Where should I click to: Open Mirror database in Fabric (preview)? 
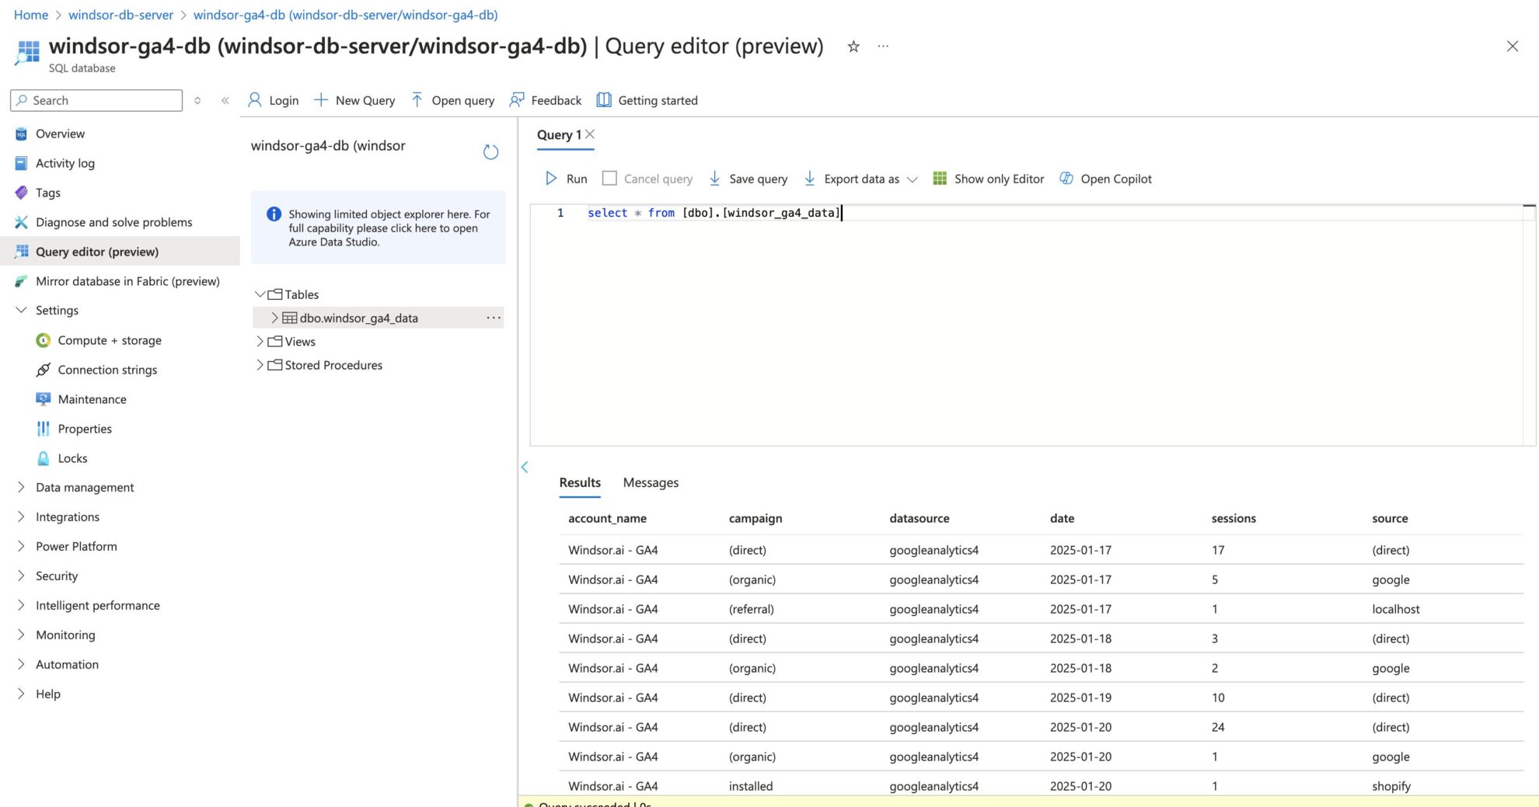[x=127, y=281]
